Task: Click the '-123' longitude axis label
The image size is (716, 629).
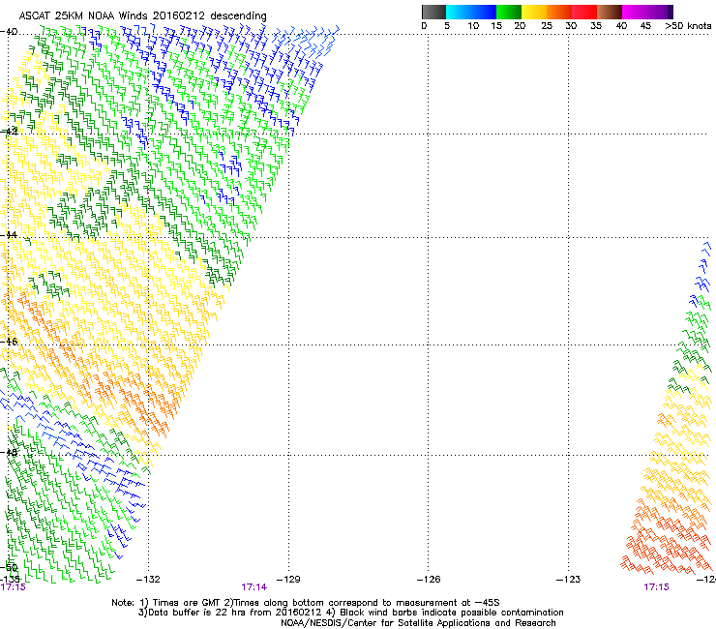Action: pos(569,580)
